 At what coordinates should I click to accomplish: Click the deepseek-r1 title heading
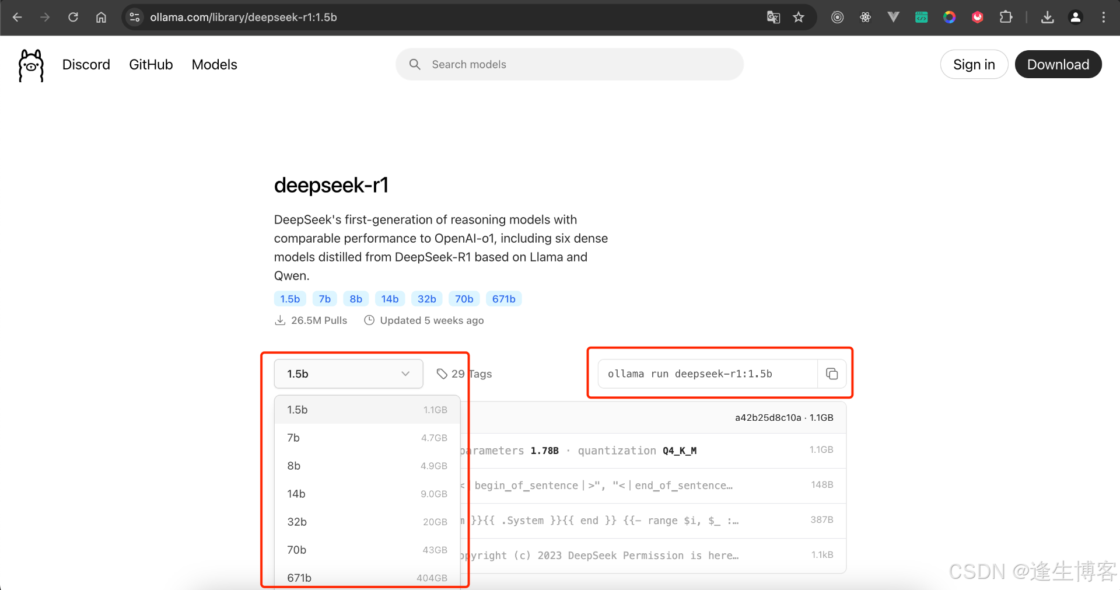point(331,186)
